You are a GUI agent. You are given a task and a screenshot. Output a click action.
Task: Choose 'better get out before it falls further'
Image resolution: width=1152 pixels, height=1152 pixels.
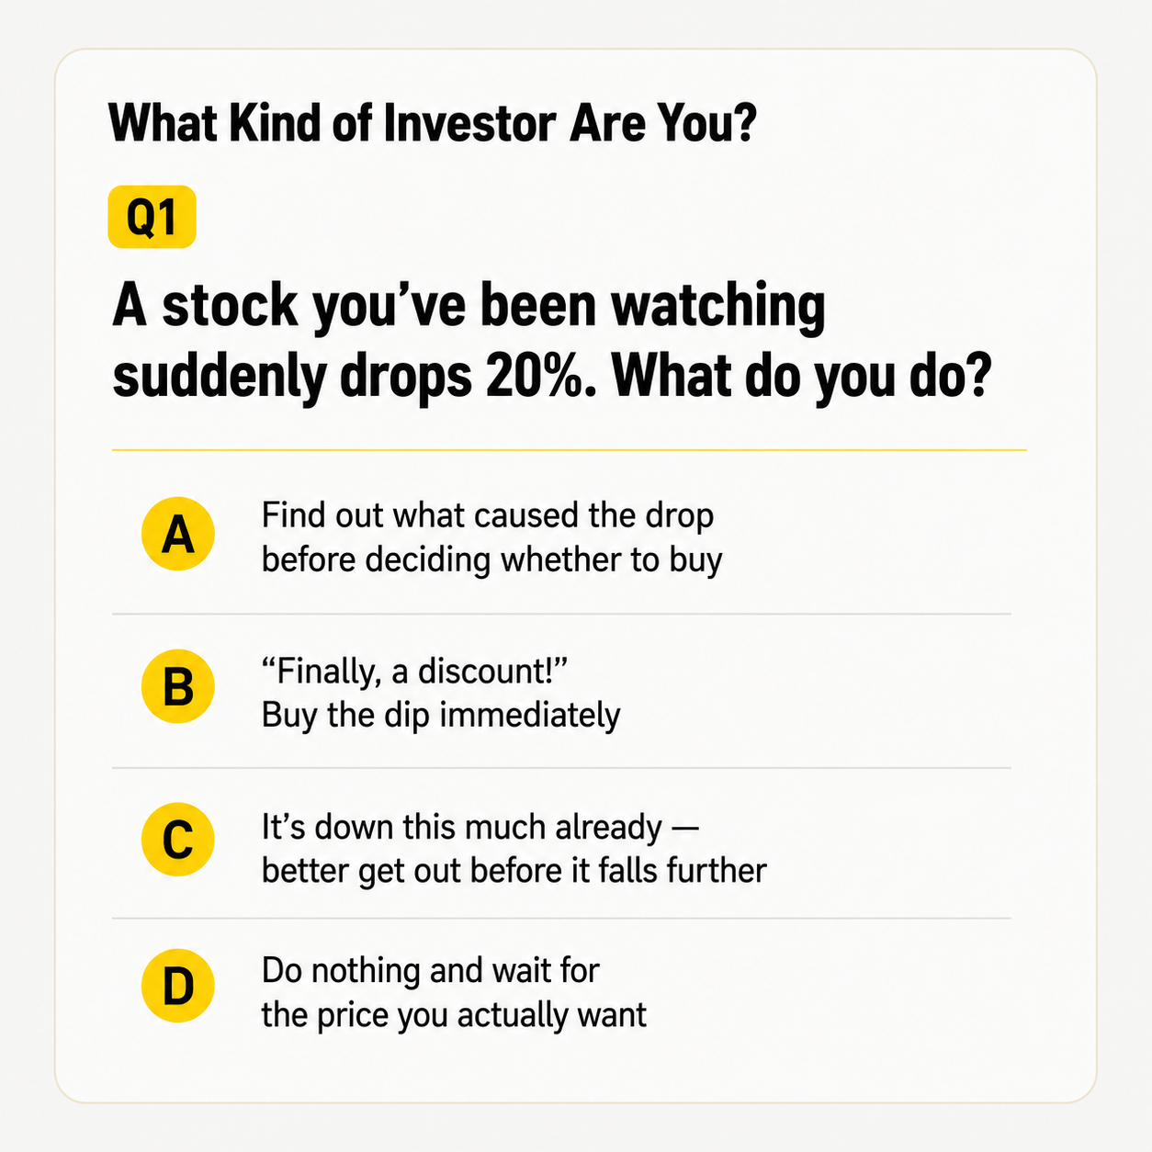click(514, 871)
